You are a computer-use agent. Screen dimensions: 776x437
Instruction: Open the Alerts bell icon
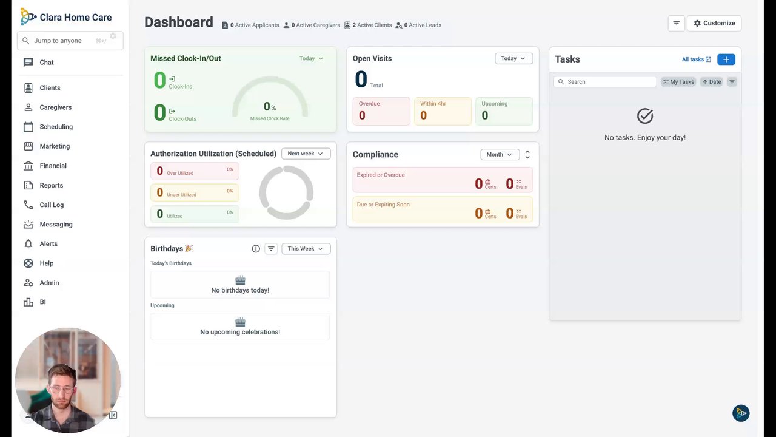(28, 244)
